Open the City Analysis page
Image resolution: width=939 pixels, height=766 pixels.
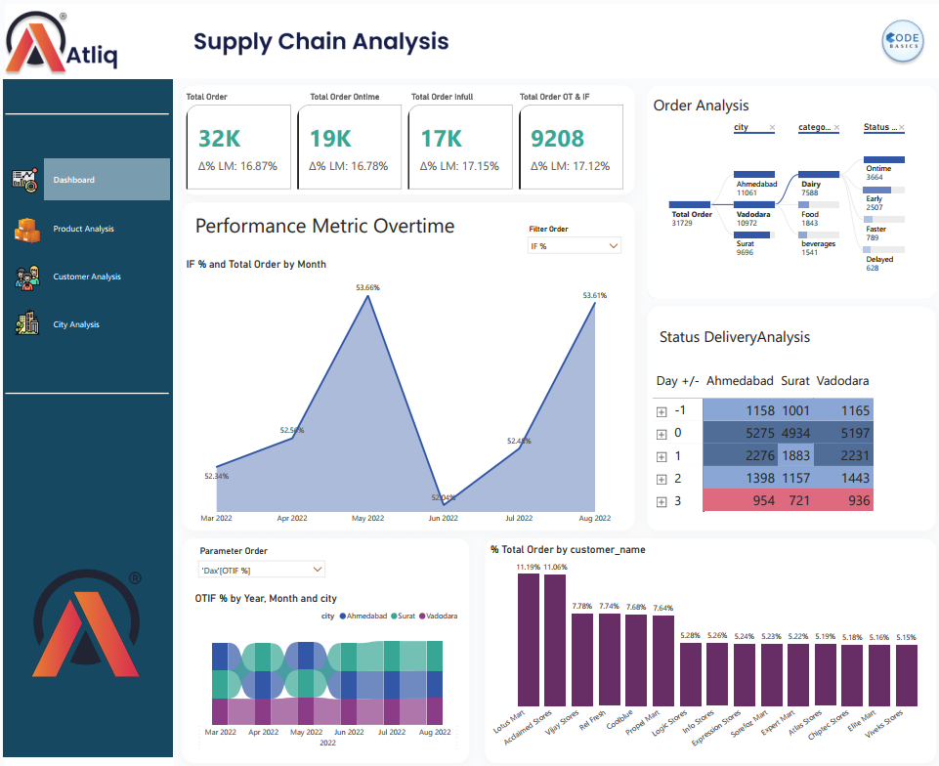pos(76,324)
